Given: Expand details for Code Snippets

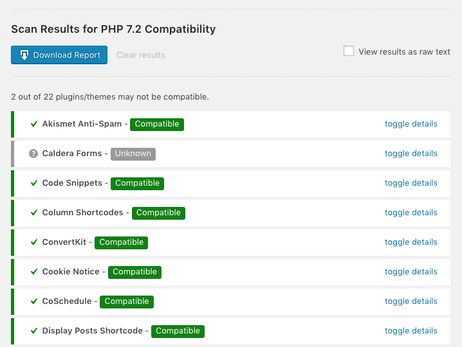Looking at the screenshot, I should coord(411,183).
